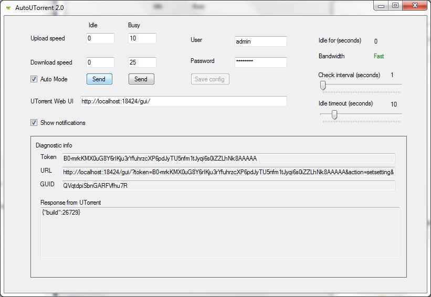Click the Idle timeout slider thumb
Image resolution: width=431 pixels, height=297 pixels.
coord(334,114)
